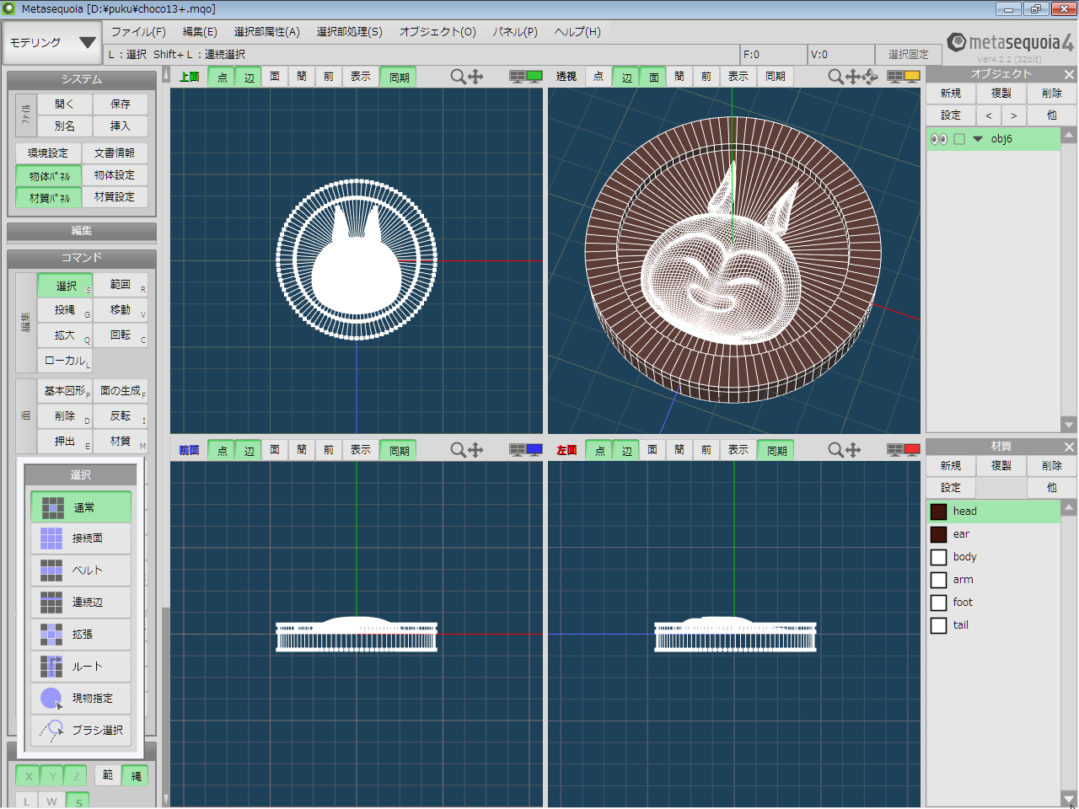Screen dimensions: 1079x809
Task: Open the 編集(E) menu
Action: point(200,32)
